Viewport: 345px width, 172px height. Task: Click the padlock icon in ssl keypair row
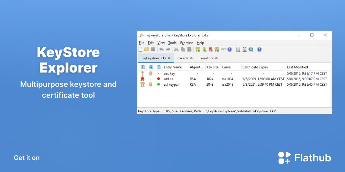150,84
